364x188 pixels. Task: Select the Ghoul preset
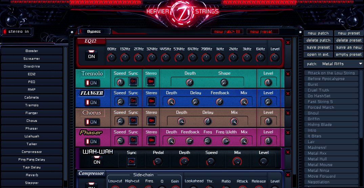[x=331, y=113]
